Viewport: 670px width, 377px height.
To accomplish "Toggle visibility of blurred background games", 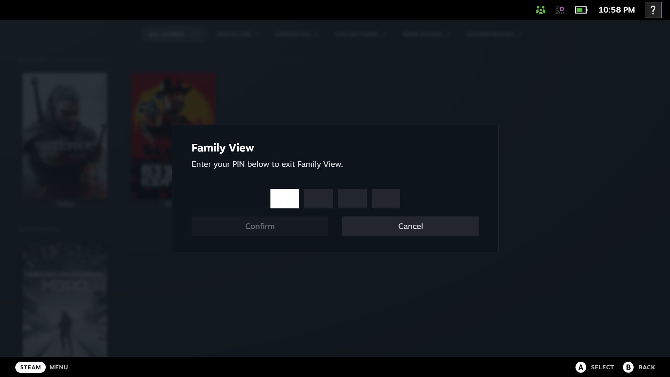I will [541, 9].
